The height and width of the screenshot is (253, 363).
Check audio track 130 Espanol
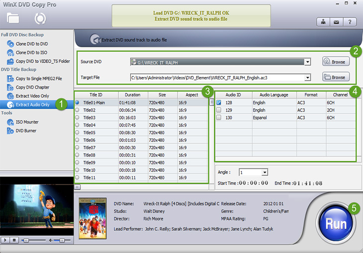[219, 118]
